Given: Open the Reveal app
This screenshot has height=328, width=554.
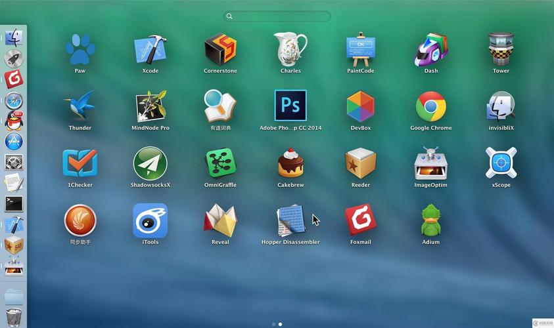Looking at the screenshot, I should click(x=220, y=220).
